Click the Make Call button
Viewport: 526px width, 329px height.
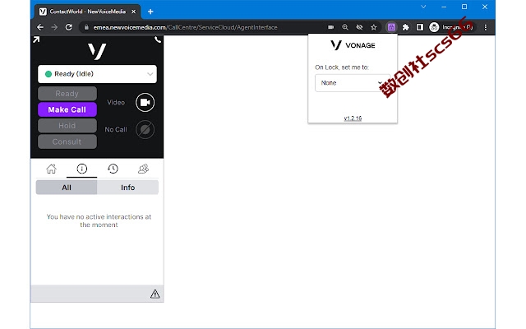pyautogui.click(x=67, y=109)
